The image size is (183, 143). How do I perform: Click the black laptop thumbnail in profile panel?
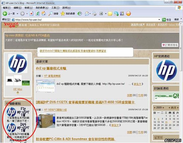pyautogui.click(x=10, y=80)
